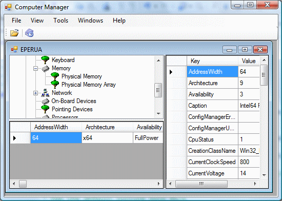Click the right grid scroll down arrow
Screen dimensions: 282x201
pos(264,175)
